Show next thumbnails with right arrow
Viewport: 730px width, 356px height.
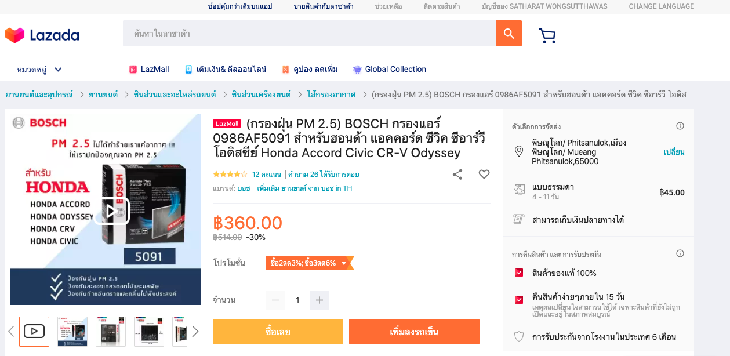[x=195, y=331]
